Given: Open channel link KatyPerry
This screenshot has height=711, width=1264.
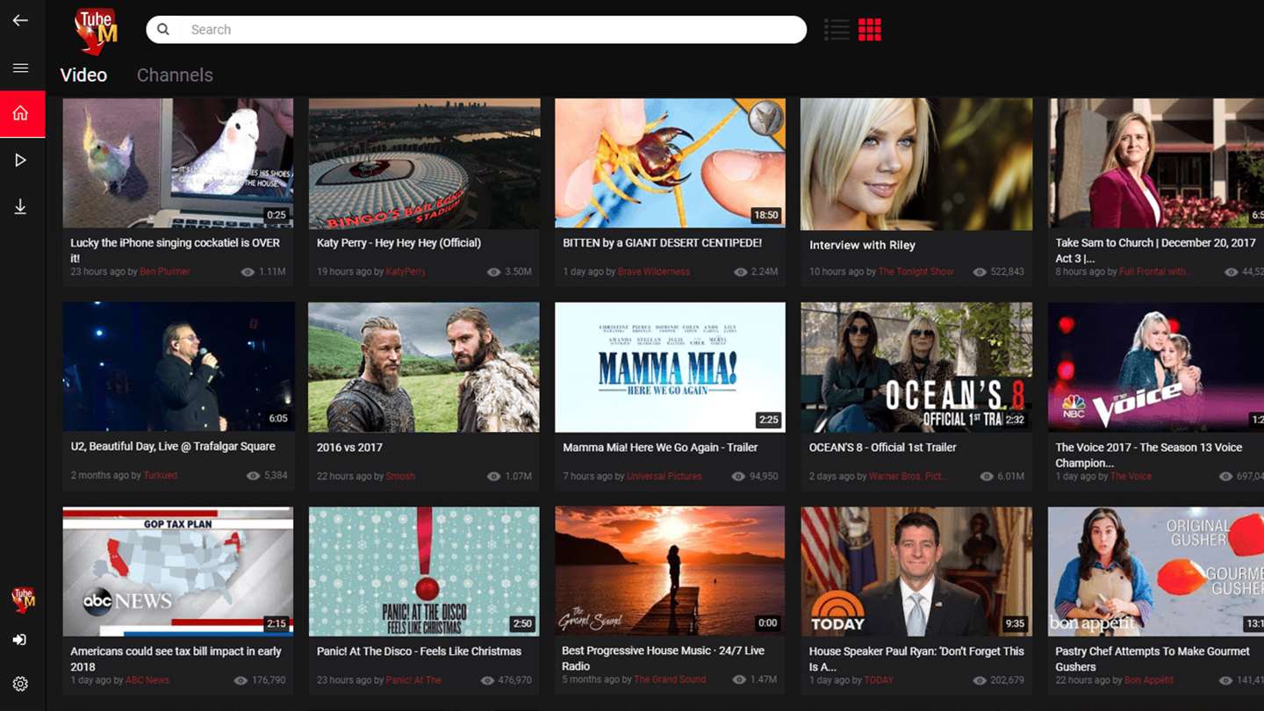Looking at the screenshot, I should pyautogui.click(x=406, y=272).
